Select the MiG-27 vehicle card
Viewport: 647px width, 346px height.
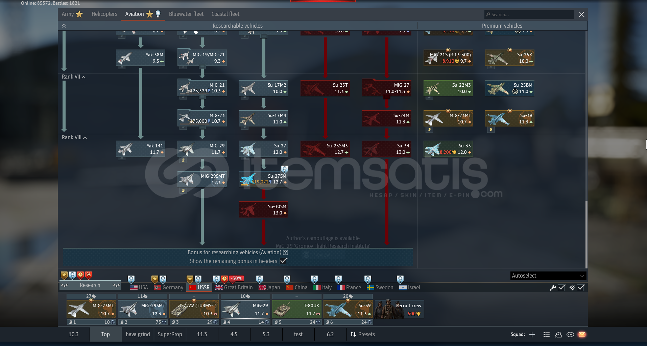pyautogui.click(x=387, y=88)
